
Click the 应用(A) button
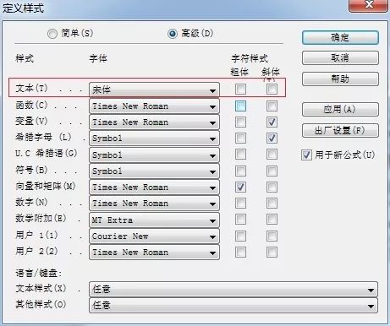point(340,109)
